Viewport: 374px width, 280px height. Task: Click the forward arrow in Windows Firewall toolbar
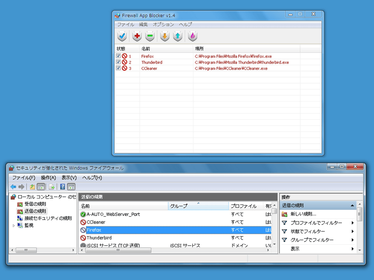[x=22, y=187]
